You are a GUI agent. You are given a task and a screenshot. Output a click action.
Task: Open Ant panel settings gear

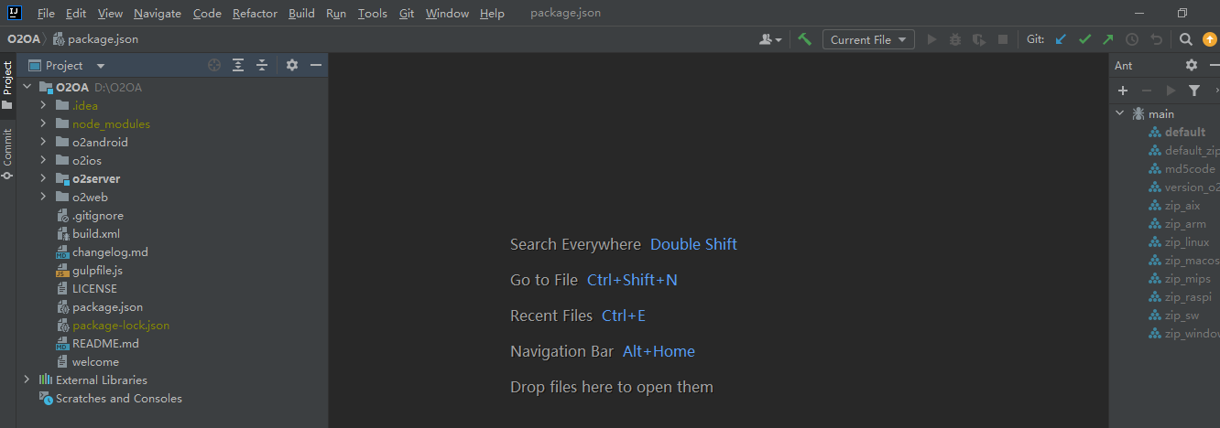1191,65
